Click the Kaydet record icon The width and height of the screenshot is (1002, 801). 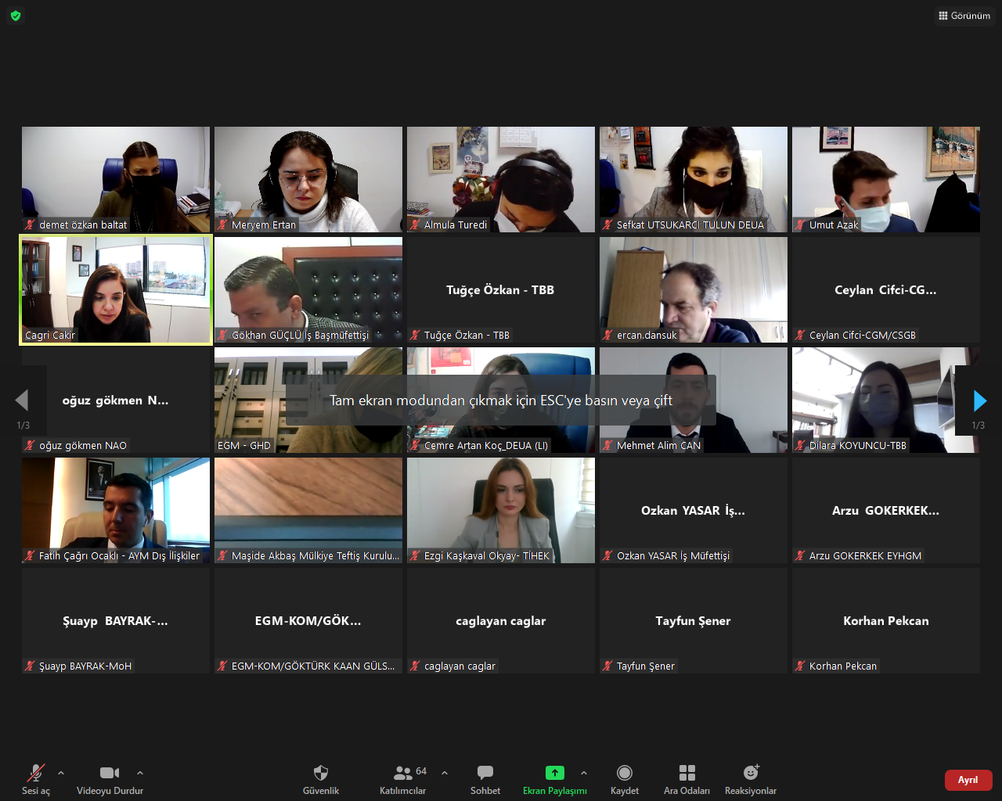pyautogui.click(x=625, y=774)
